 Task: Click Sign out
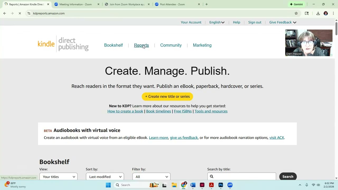(255, 22)
